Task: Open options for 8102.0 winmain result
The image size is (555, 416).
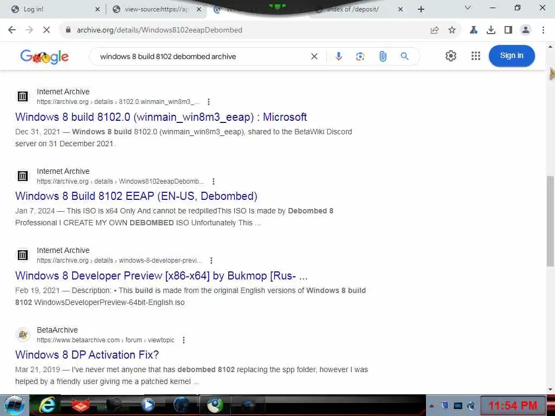Action: click(209, 102)
